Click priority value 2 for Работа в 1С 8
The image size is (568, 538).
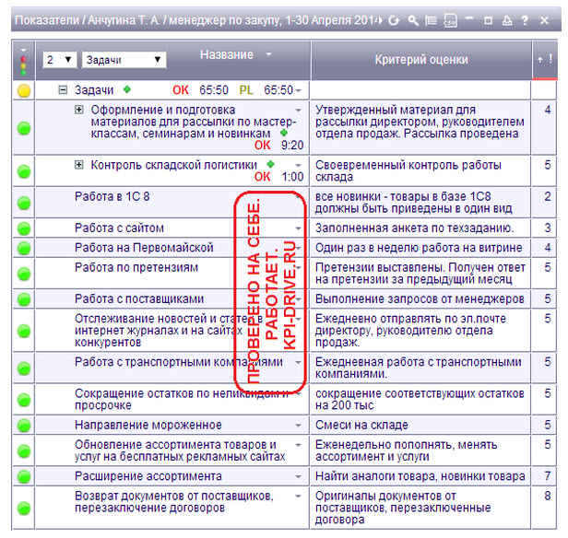tap(548, 196)
